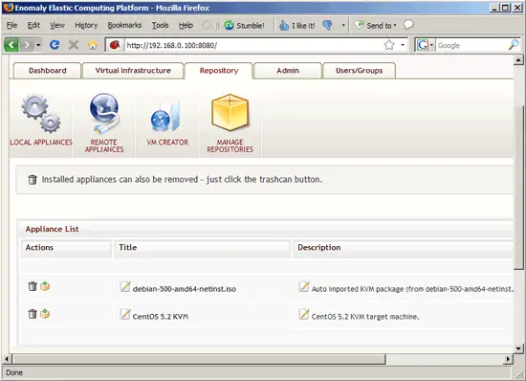
Task: Open Manage Repositories box icon
Action: 230,112
